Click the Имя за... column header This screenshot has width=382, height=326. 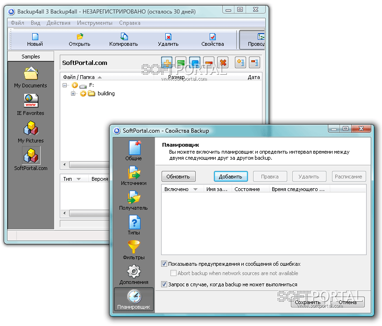[217, 189]
